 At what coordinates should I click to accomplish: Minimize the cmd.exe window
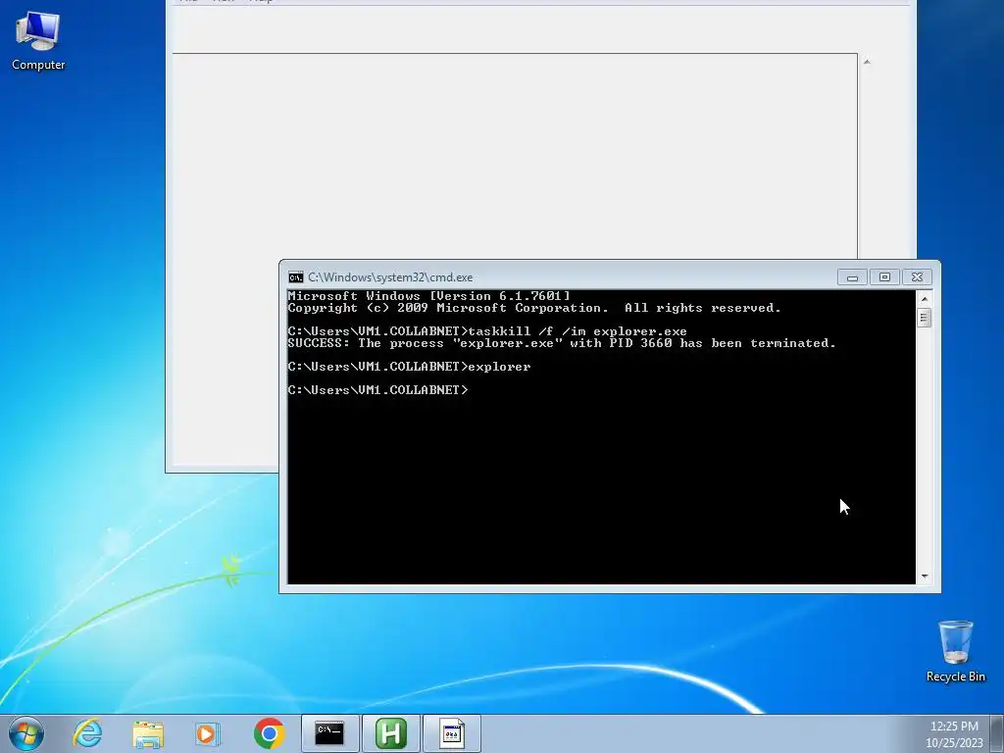852,277
